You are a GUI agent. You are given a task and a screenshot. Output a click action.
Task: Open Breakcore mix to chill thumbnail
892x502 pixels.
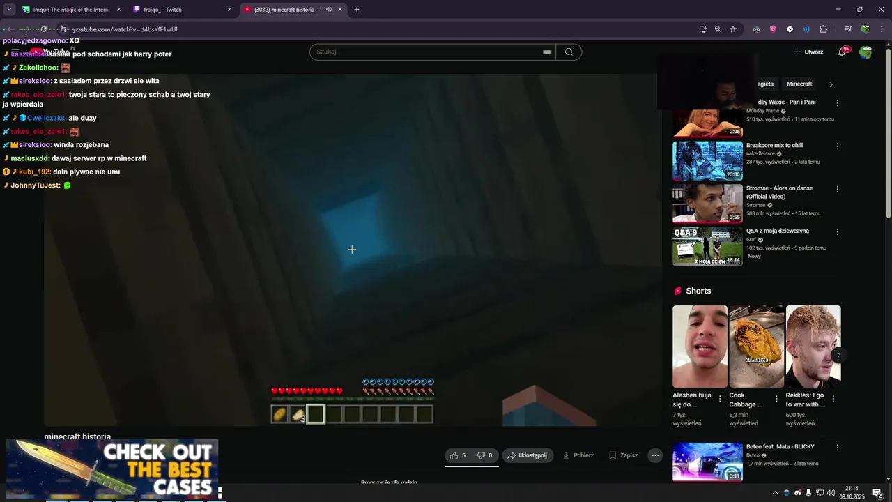coord(707,161)
